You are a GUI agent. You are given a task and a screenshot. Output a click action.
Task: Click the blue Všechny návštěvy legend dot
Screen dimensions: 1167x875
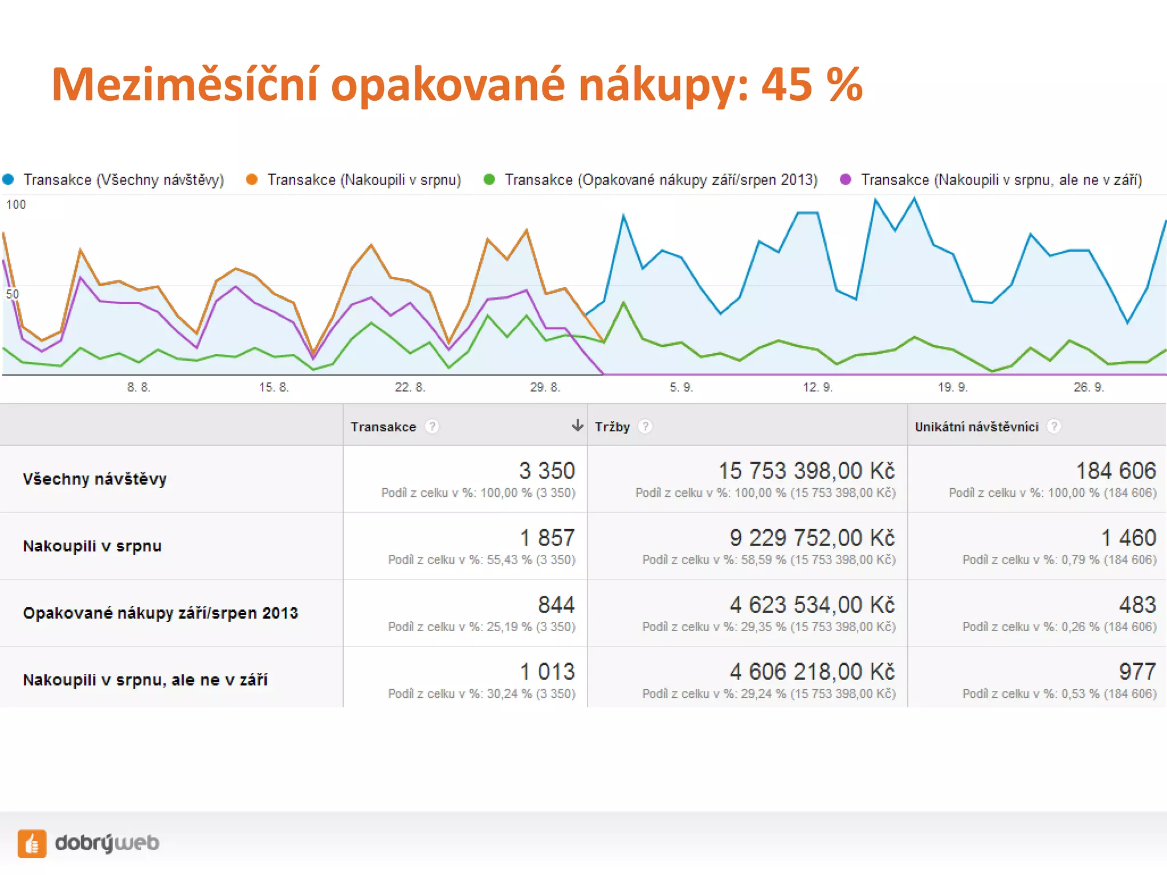[8, 179]
